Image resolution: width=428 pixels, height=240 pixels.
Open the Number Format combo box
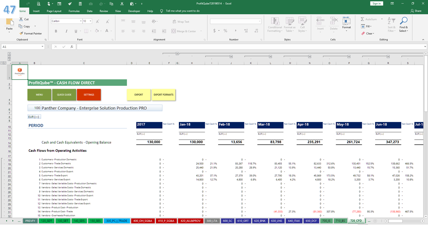click(x=236, y=21)
